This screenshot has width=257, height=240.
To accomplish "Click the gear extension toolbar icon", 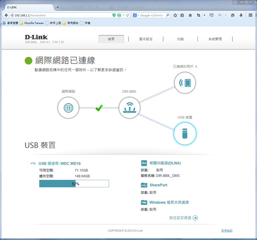I will point(233,15).
